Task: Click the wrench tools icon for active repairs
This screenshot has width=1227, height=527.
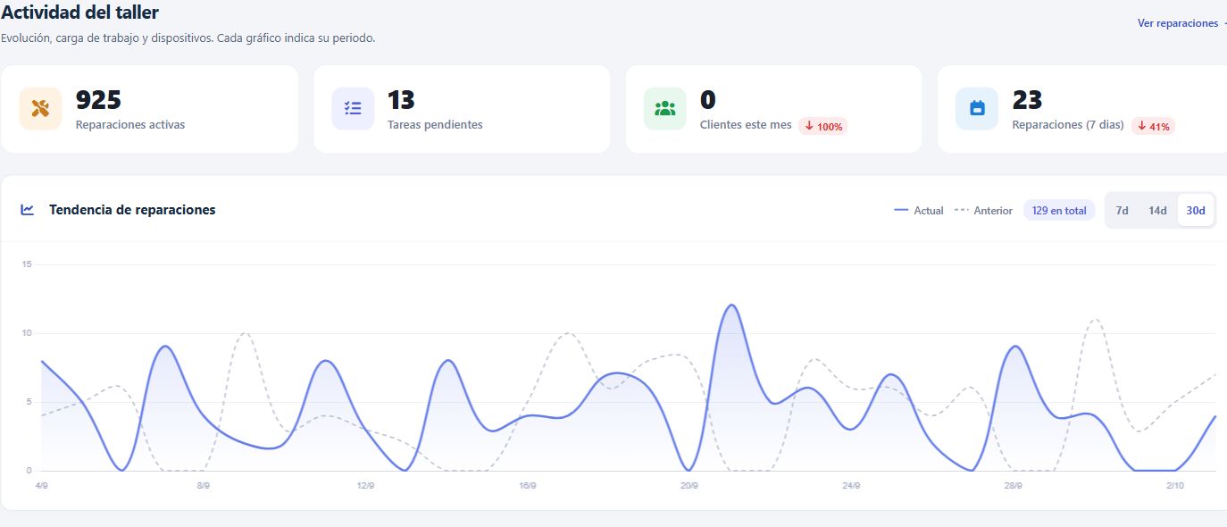Action: [x=40, y=109]
